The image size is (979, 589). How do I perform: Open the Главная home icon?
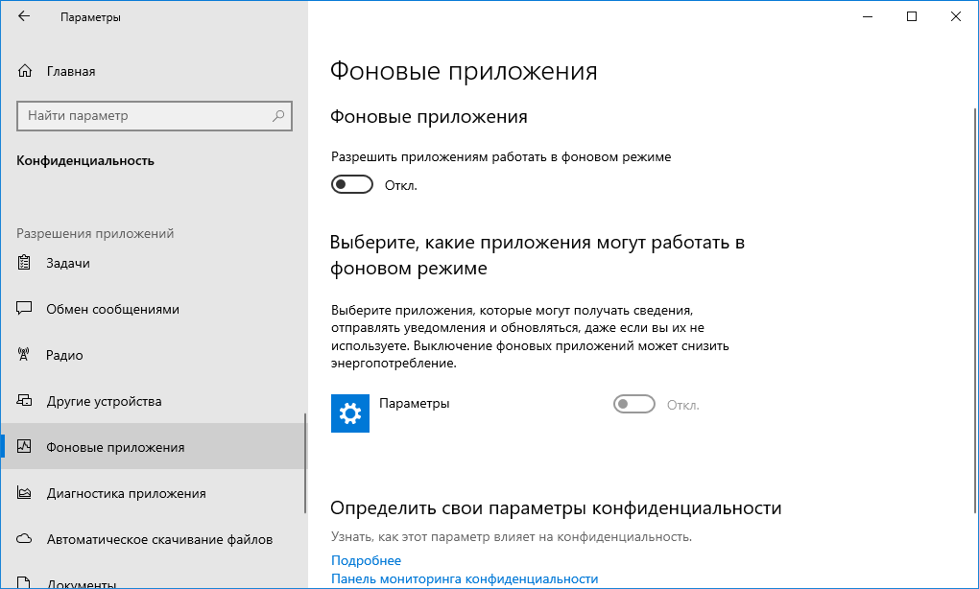click(24, 71)
